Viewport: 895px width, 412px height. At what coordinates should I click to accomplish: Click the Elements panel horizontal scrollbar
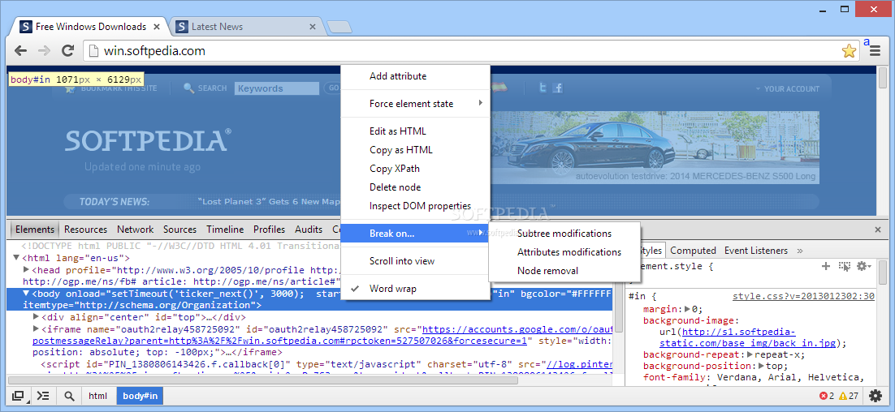(263, 380)
